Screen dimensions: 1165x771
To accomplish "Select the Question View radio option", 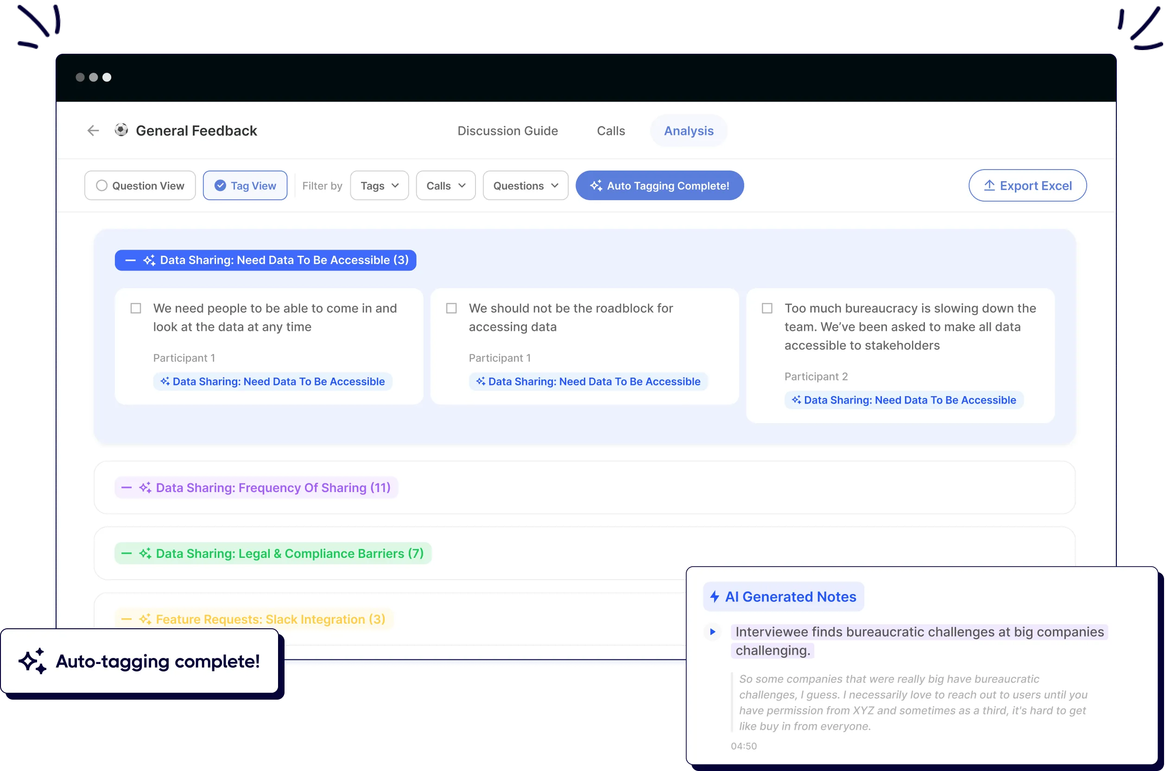I will 139,185.
